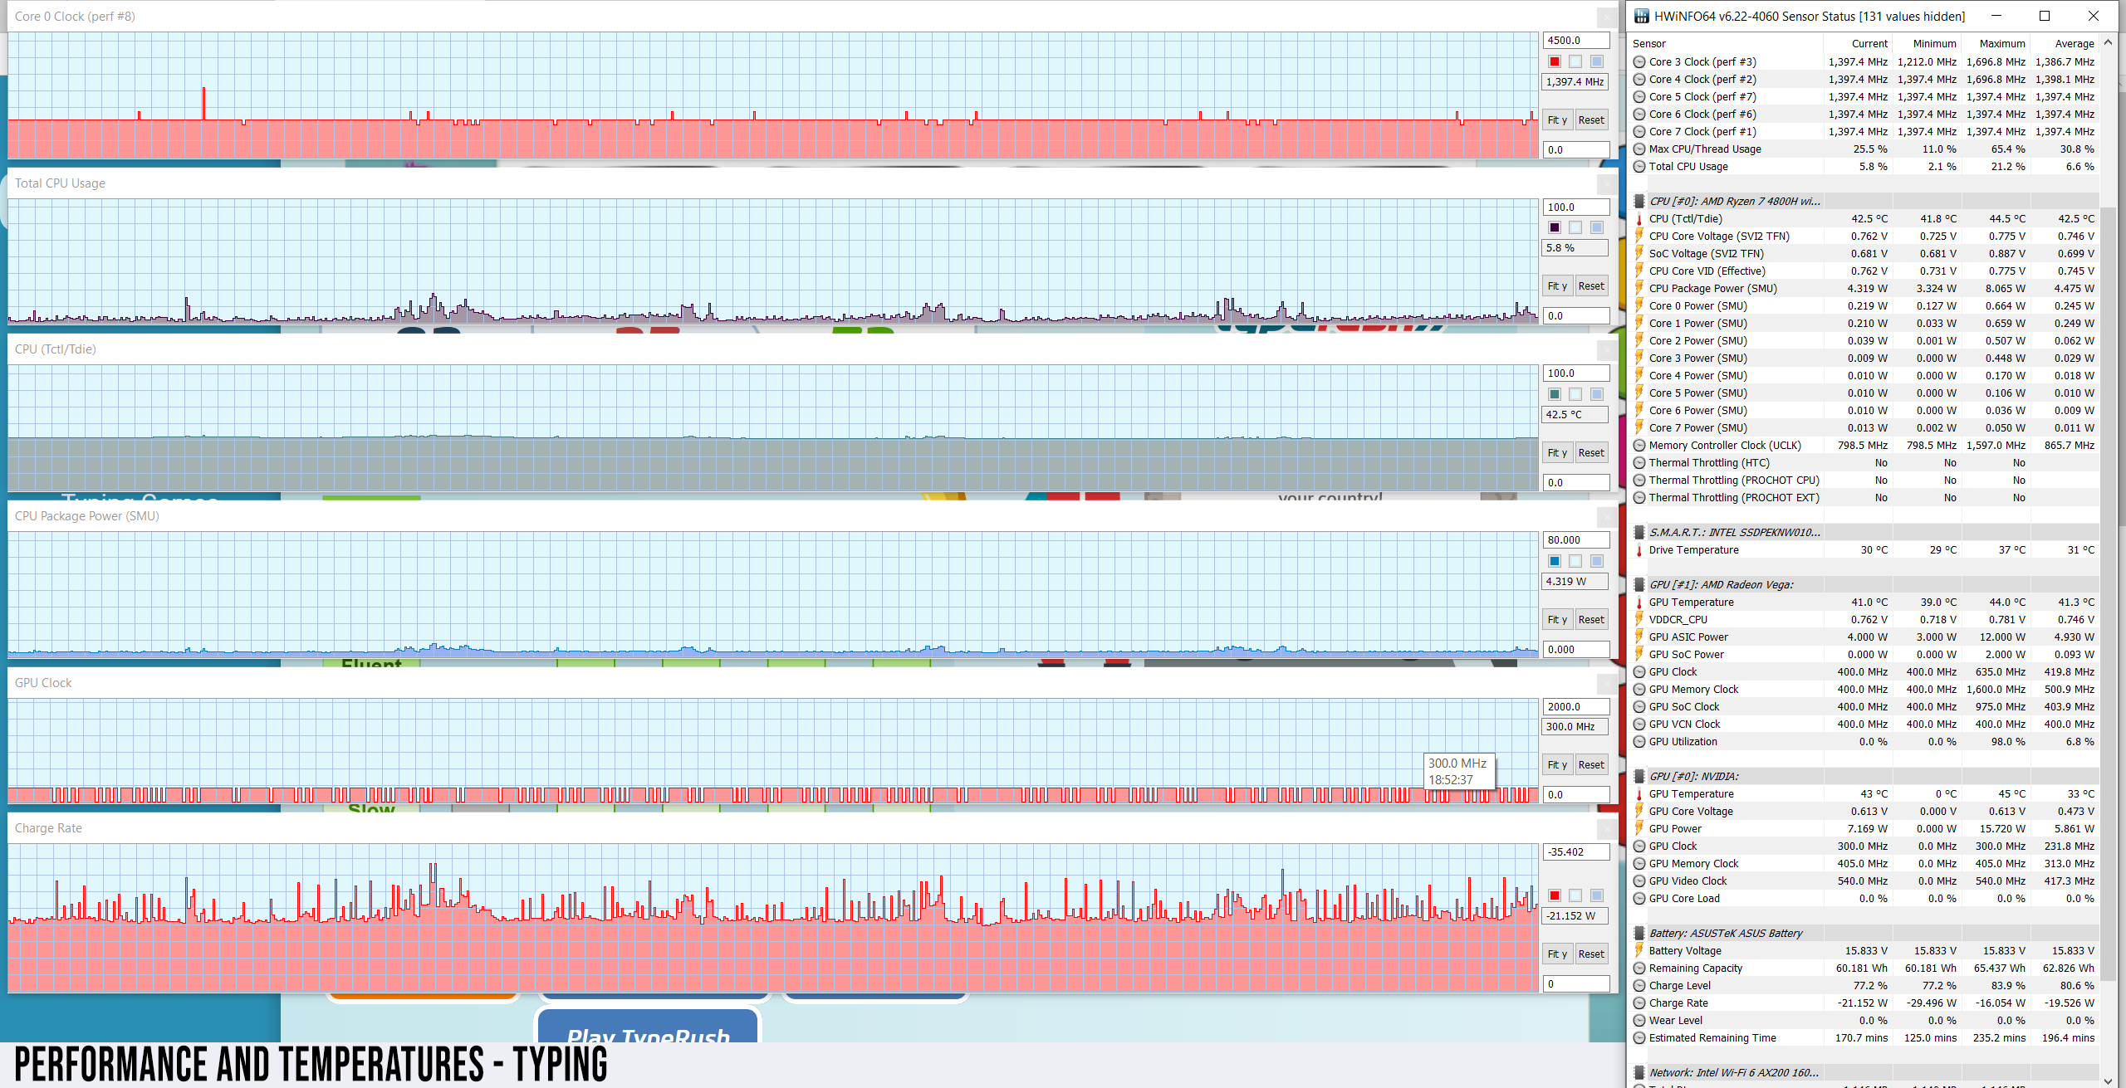Click the lightning icon of CPU Package Power (SMU) row

pyautogui.click(x=1639, y=288)
